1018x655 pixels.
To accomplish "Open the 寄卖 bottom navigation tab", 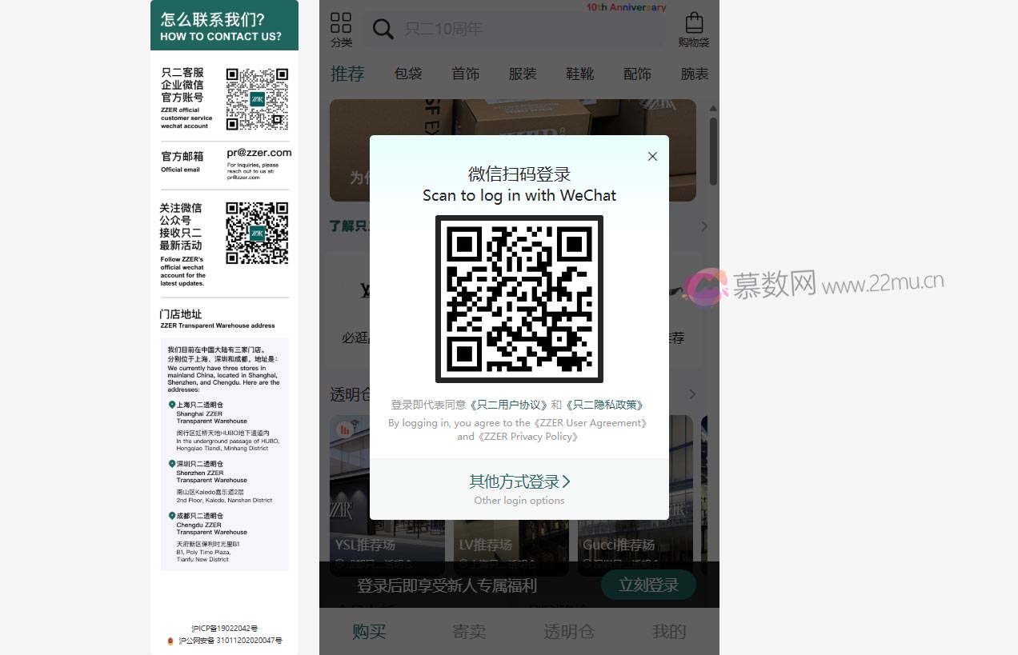I will pyautogui.click(x=469, y=632).
